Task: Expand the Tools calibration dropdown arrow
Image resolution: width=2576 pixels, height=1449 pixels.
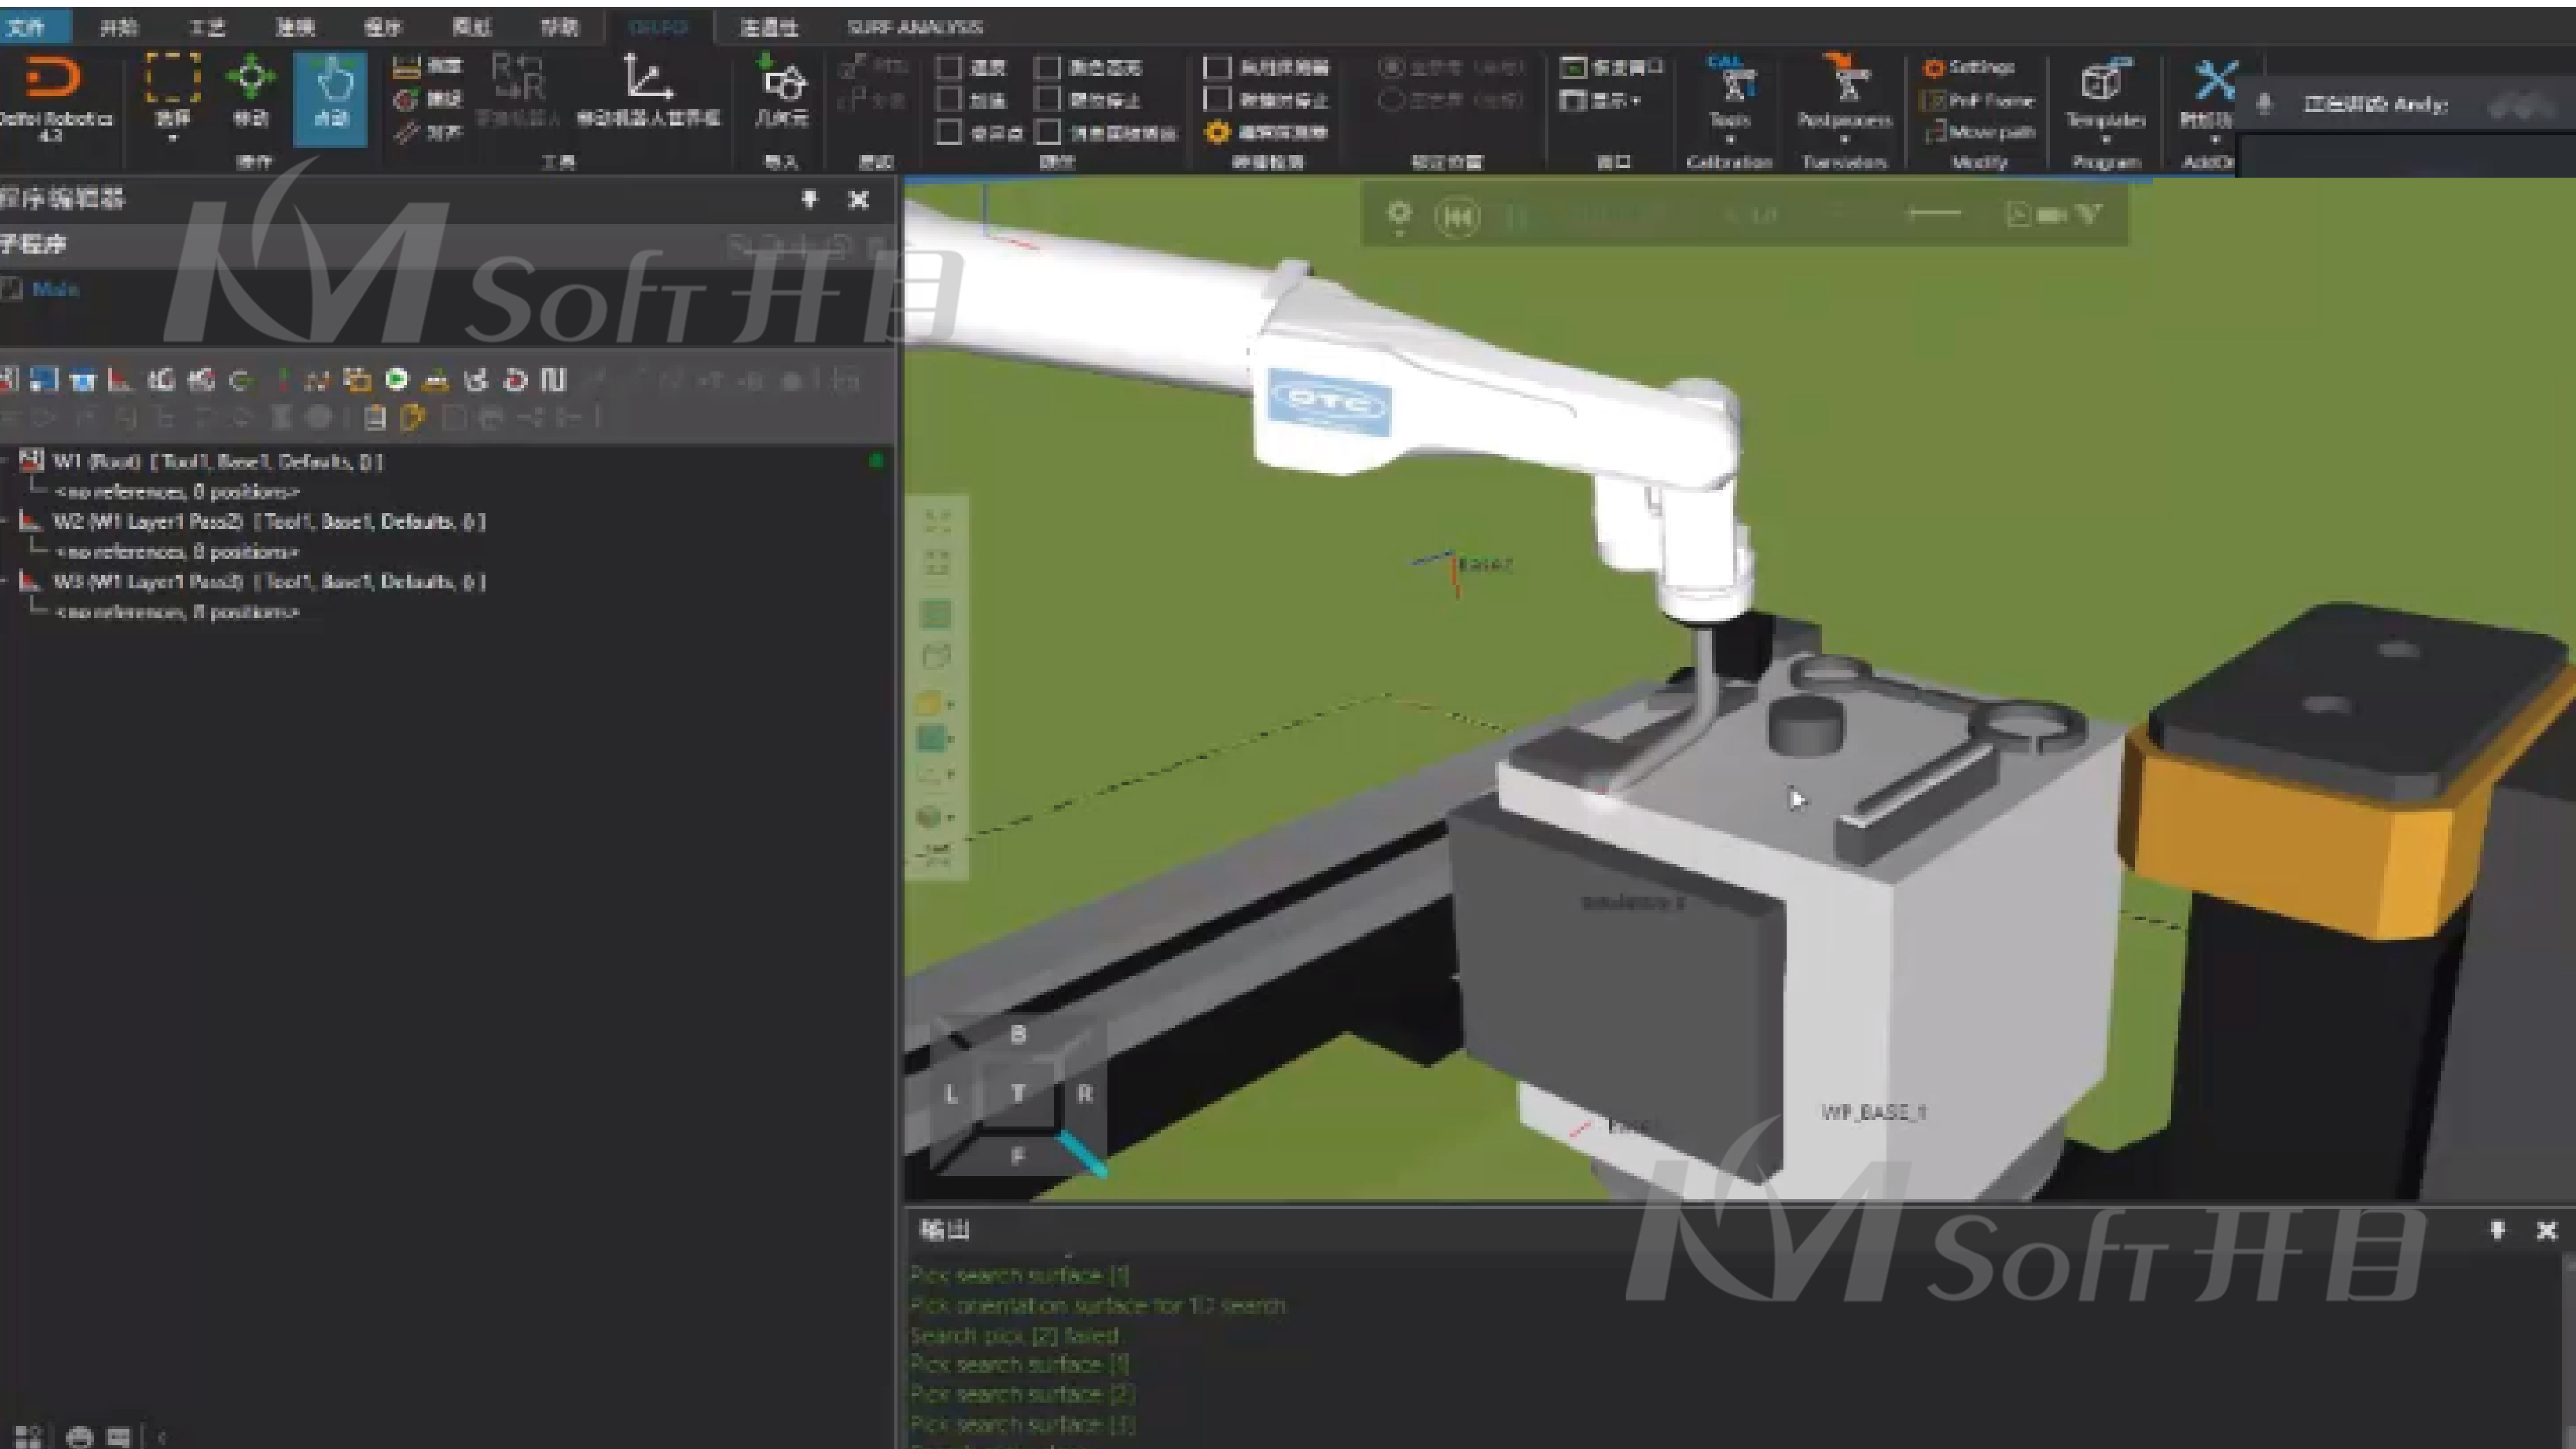Action: [1730, 139]
